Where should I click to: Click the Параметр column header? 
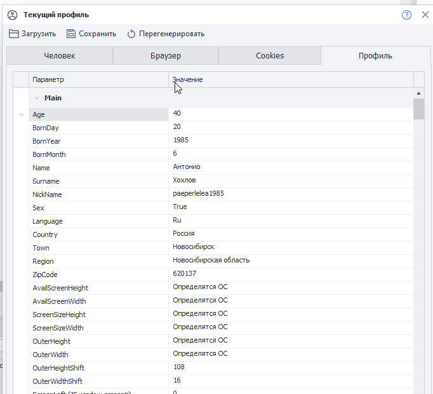click(98, 79)
